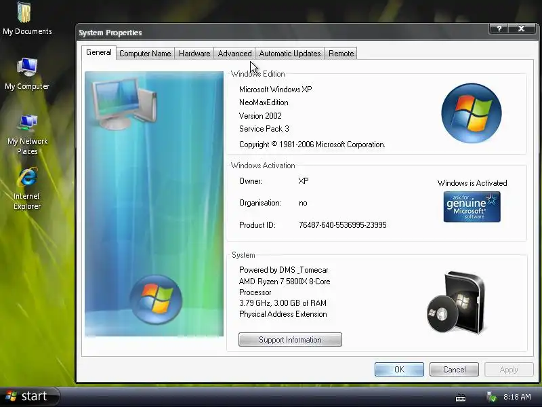Click the Version 2002 text
This screenshot has height=407, width=542.
260,115
